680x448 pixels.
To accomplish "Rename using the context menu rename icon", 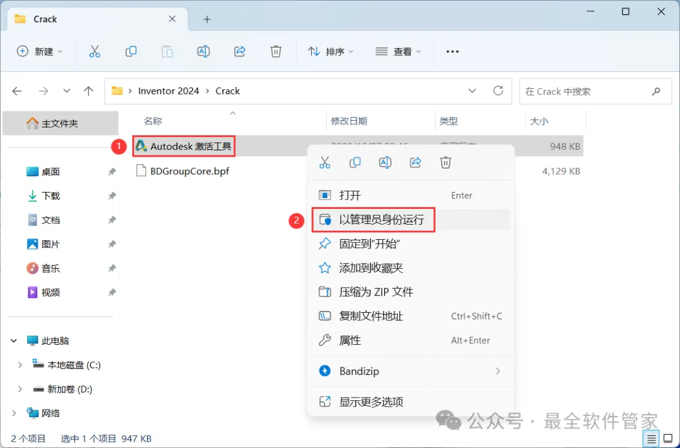I will [385, 162].
